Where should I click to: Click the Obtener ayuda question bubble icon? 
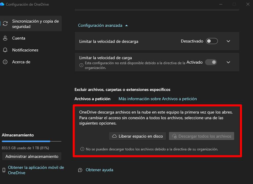point(80,170)
